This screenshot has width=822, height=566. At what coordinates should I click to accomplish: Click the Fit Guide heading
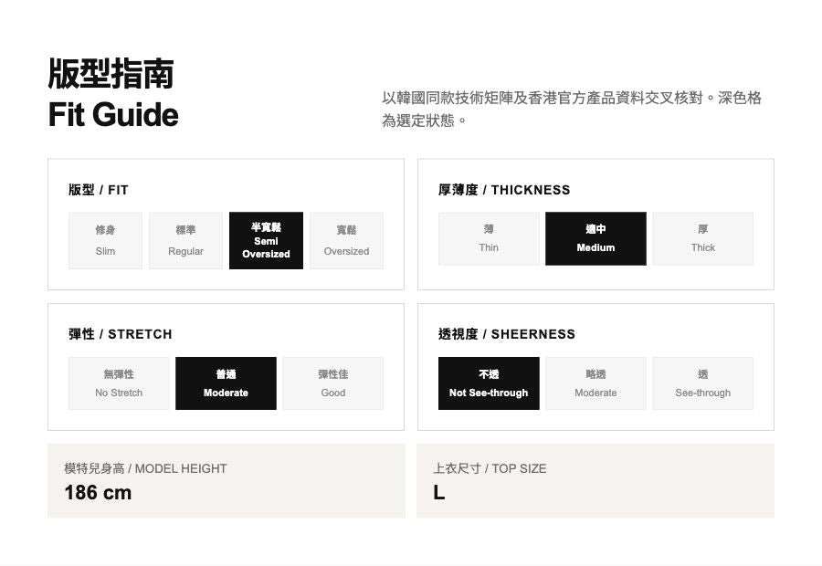click(113, 115)
